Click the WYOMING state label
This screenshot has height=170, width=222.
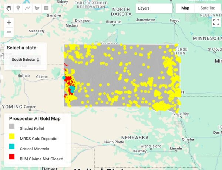tap(11, 107)
